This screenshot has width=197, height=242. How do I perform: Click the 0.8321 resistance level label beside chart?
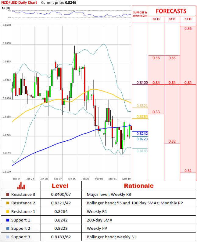(142, 106)
